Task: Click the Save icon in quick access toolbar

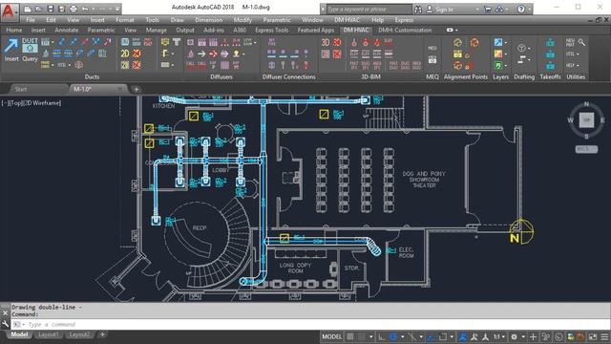Action: [x=51, y=9]
